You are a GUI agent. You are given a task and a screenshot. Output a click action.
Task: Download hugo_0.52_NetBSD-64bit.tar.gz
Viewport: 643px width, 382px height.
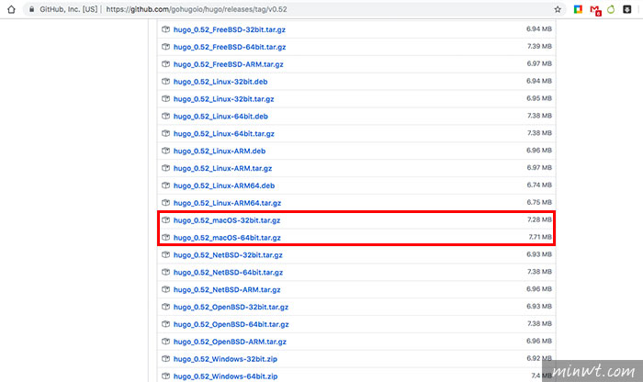tap(228, 272)
